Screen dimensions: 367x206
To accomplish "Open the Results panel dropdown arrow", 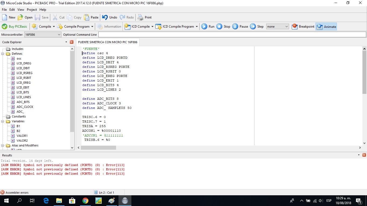I will (x=359, y=155).
